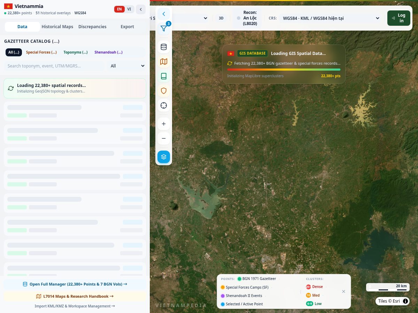Select the orange shield icon
Screen dimensions: 418x313
[164, 91]
